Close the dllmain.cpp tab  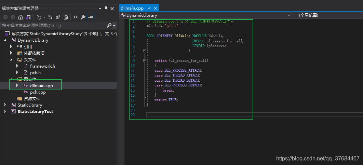click(156, 8)
